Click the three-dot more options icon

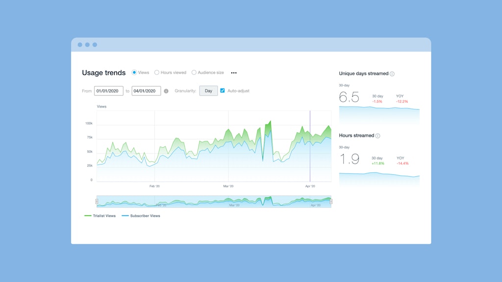pyautogui.click(x=234, y=73)
